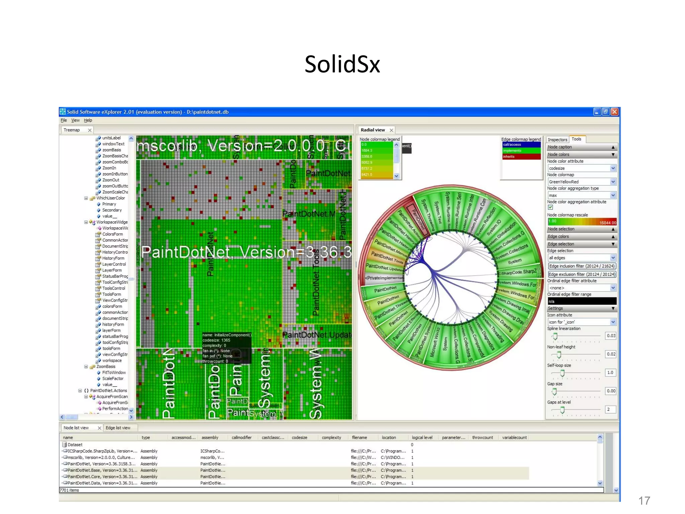This screenshot has width=685, height=514.
Task: Collapse the ZoomBasis tree node
Action: point(86,367)
